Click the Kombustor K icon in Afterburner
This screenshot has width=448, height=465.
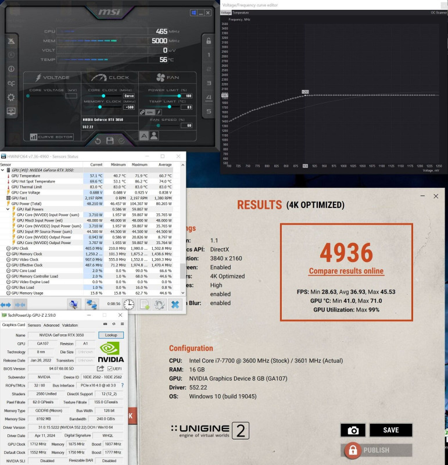pyautogui.click(x=11, y=55)
